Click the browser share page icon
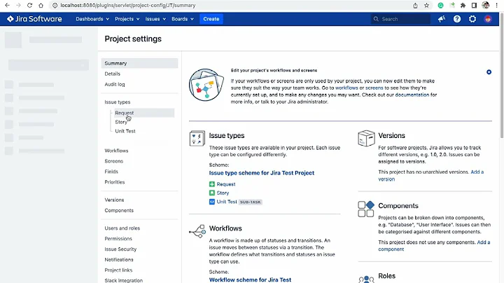Image resolution: width=504 pixels, height=283 pixels. click(x=415, y=5)
